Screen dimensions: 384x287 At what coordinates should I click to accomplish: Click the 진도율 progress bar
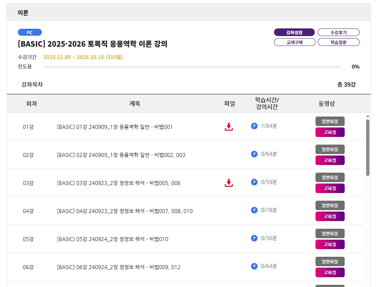point(192,67)
